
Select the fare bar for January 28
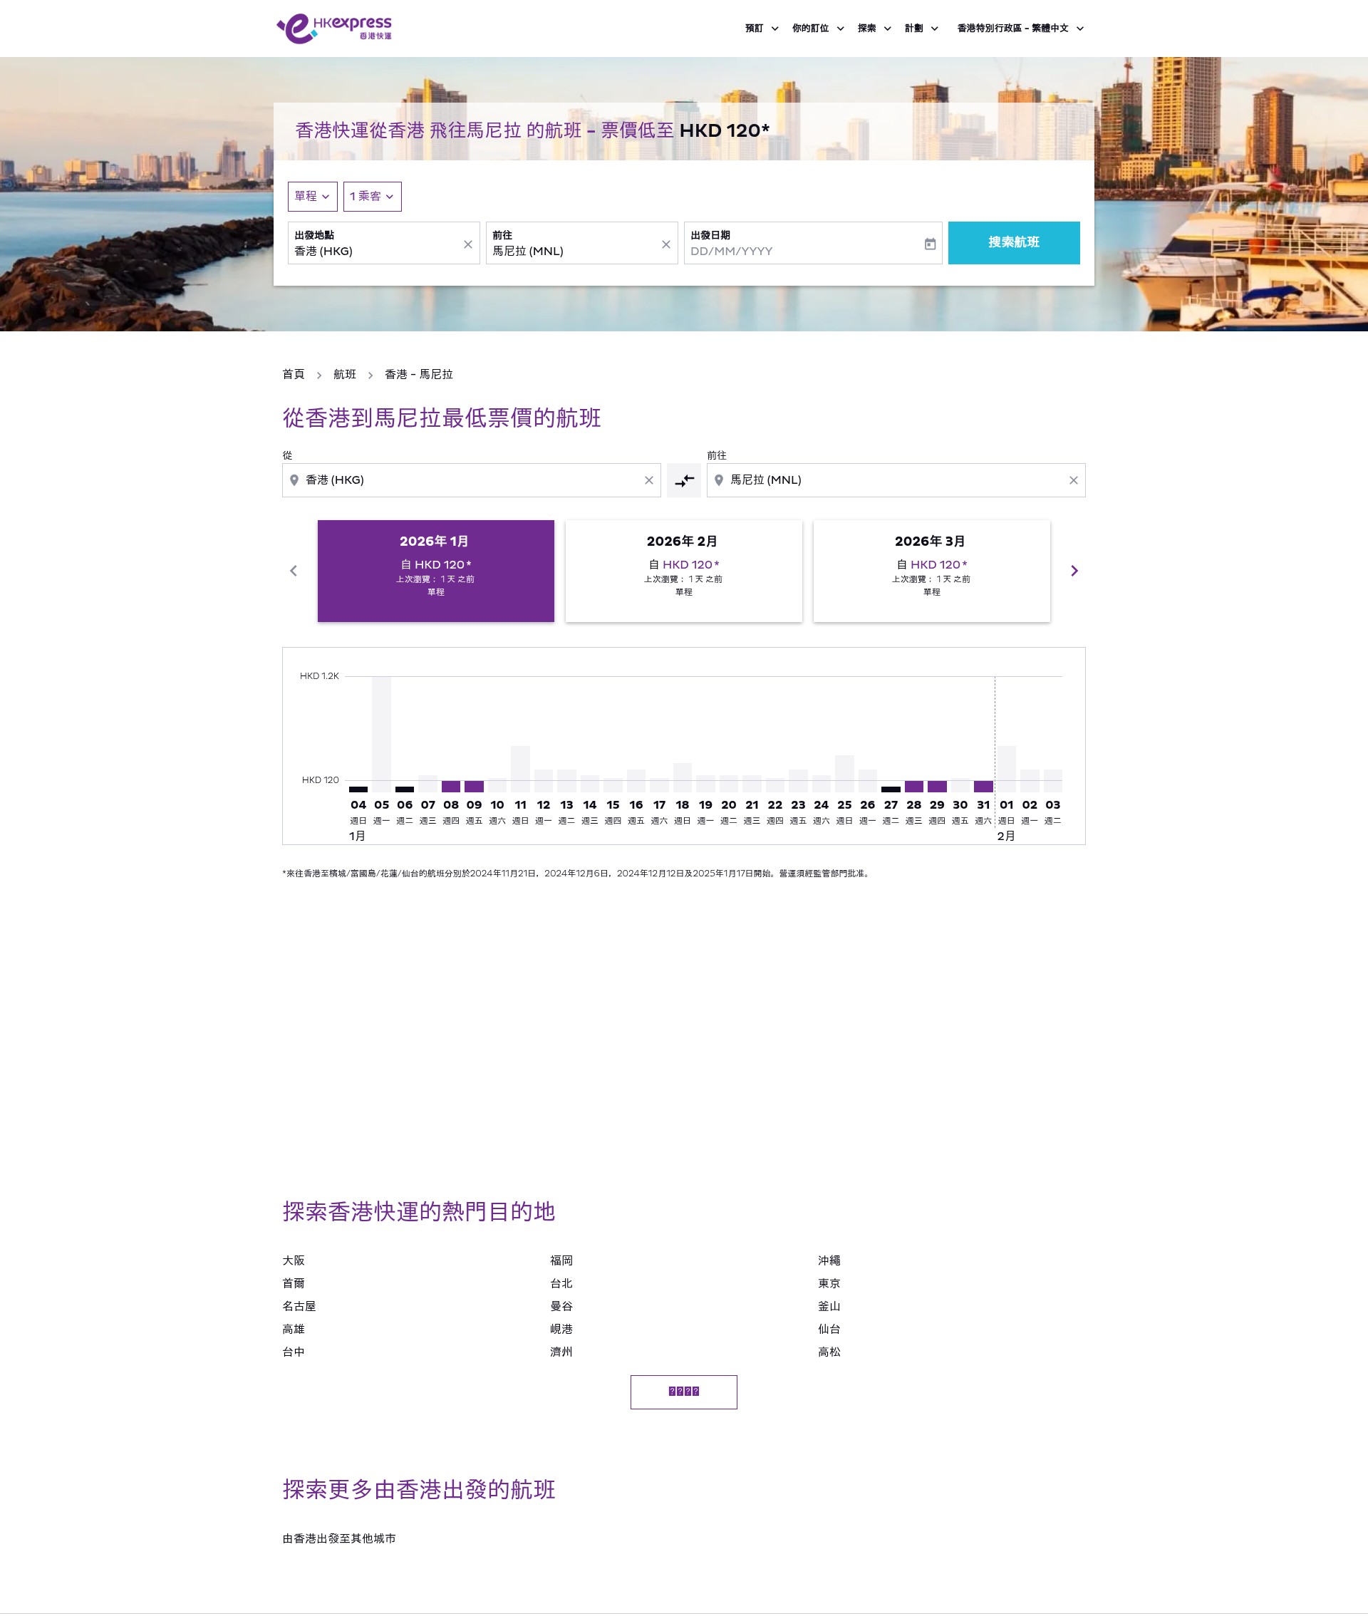point(914,787)
